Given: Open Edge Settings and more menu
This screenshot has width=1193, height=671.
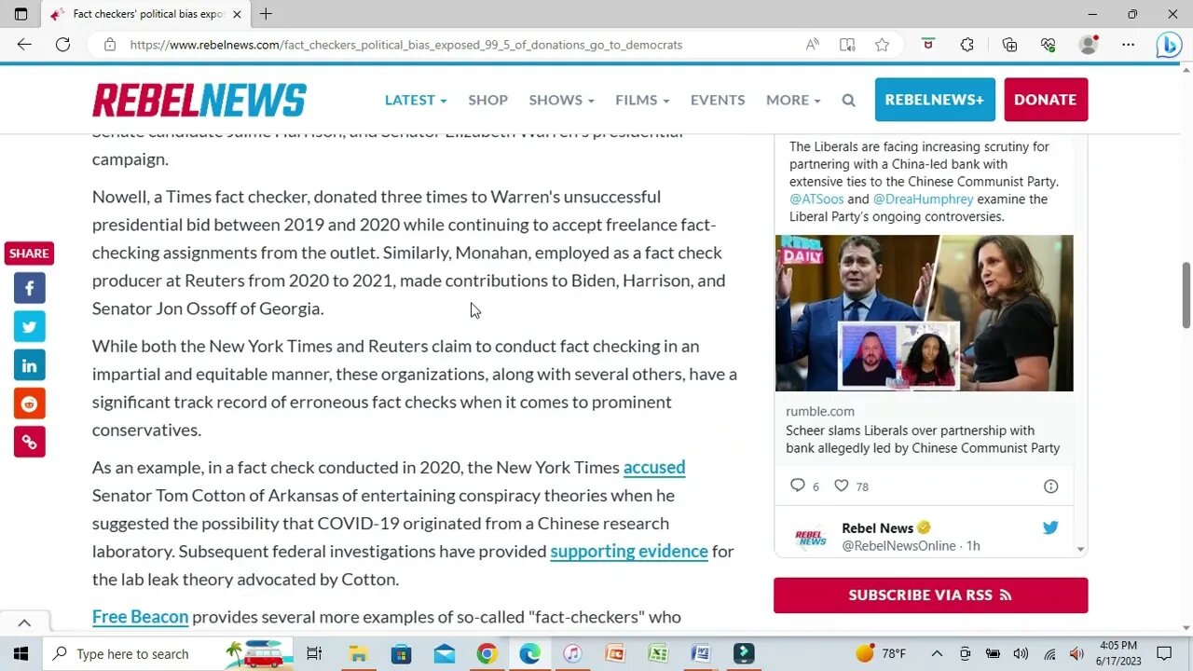Looking at the screenshot, I should [x=1129, y=45].
